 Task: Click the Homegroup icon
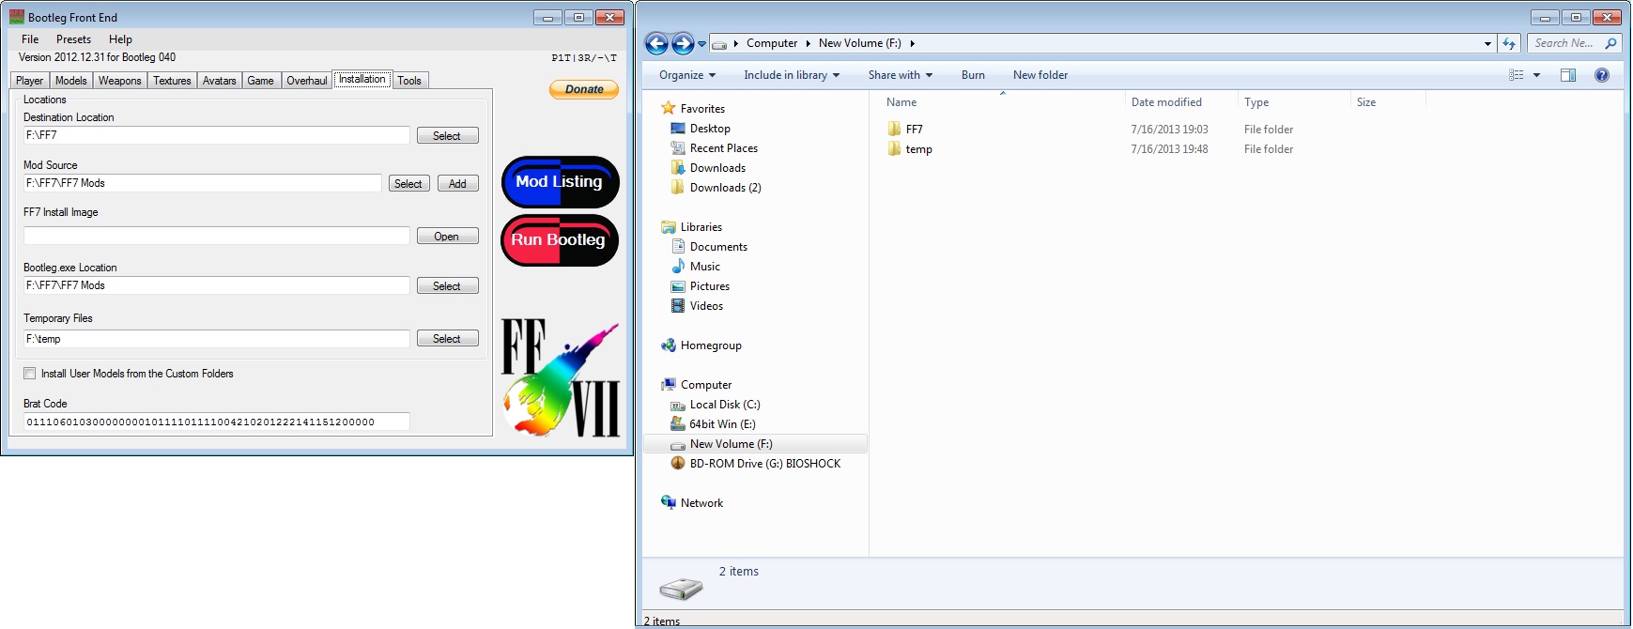(669, 345)
